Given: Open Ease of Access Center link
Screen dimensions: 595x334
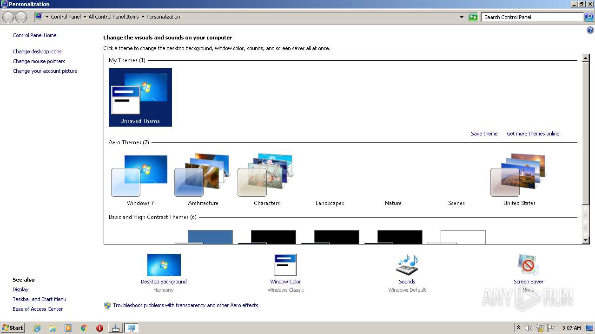Looking at the screenshot, I should [x=38, y=309].
